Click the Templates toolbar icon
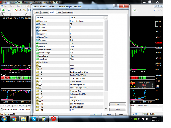Screen dimensions: 171x128 click(134, 10)
